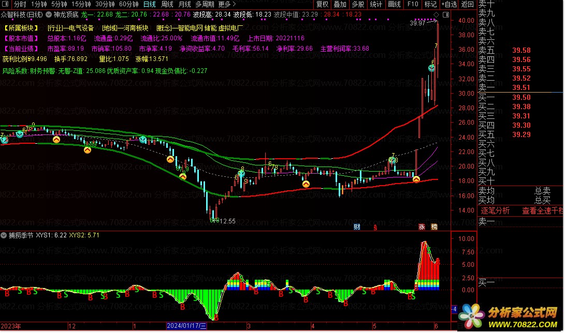The image size is (566, 333).
Task: Click the 统计 statistics button
Action: pyautogui.click(x=376, y=4)
